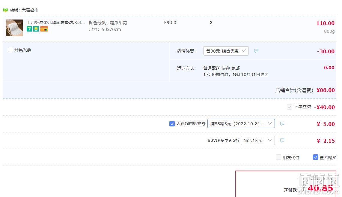Image resolution: width=342 pixels, height=197 pixels.
Task: Click the store total ¥88.00
Action: [326, 90]
